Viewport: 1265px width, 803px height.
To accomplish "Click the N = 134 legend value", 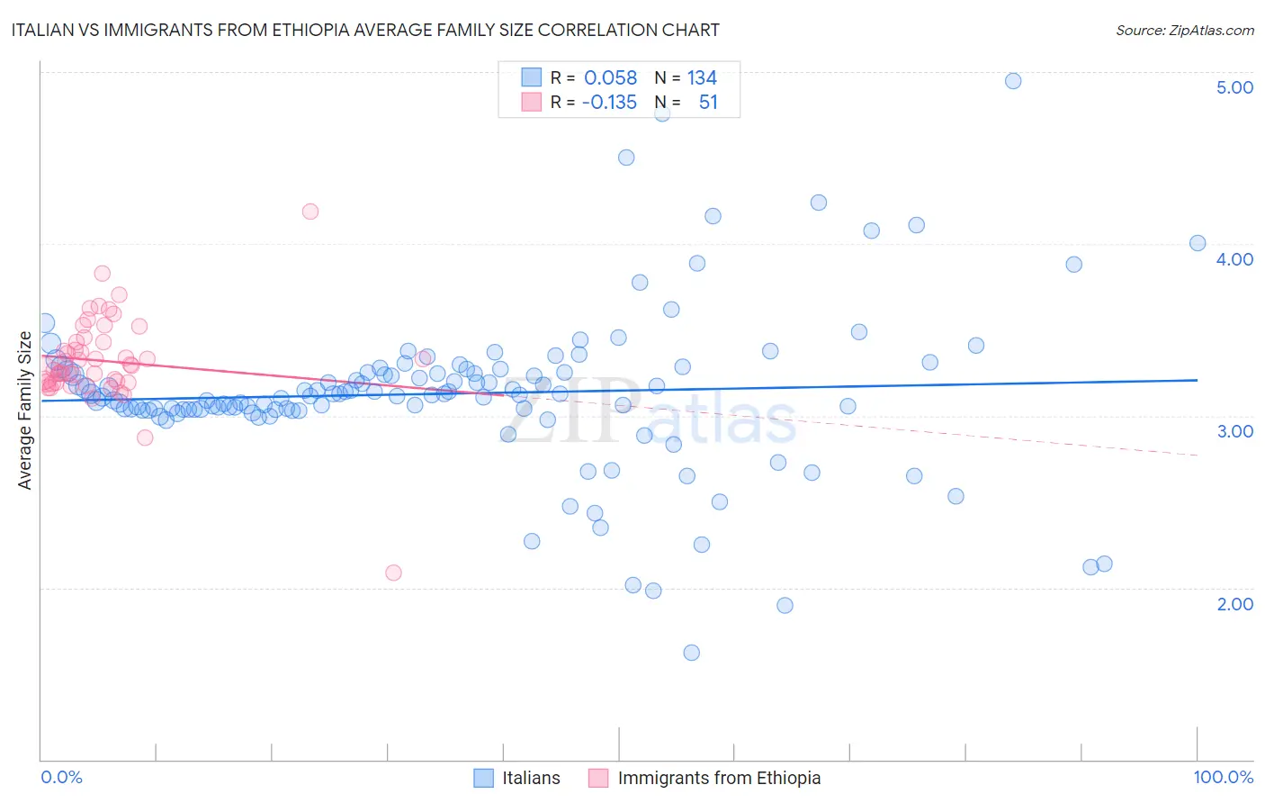I will (x=686, y=77).
